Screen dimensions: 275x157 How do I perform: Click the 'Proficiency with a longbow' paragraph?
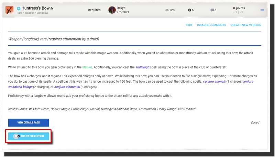tap(90, 96)
